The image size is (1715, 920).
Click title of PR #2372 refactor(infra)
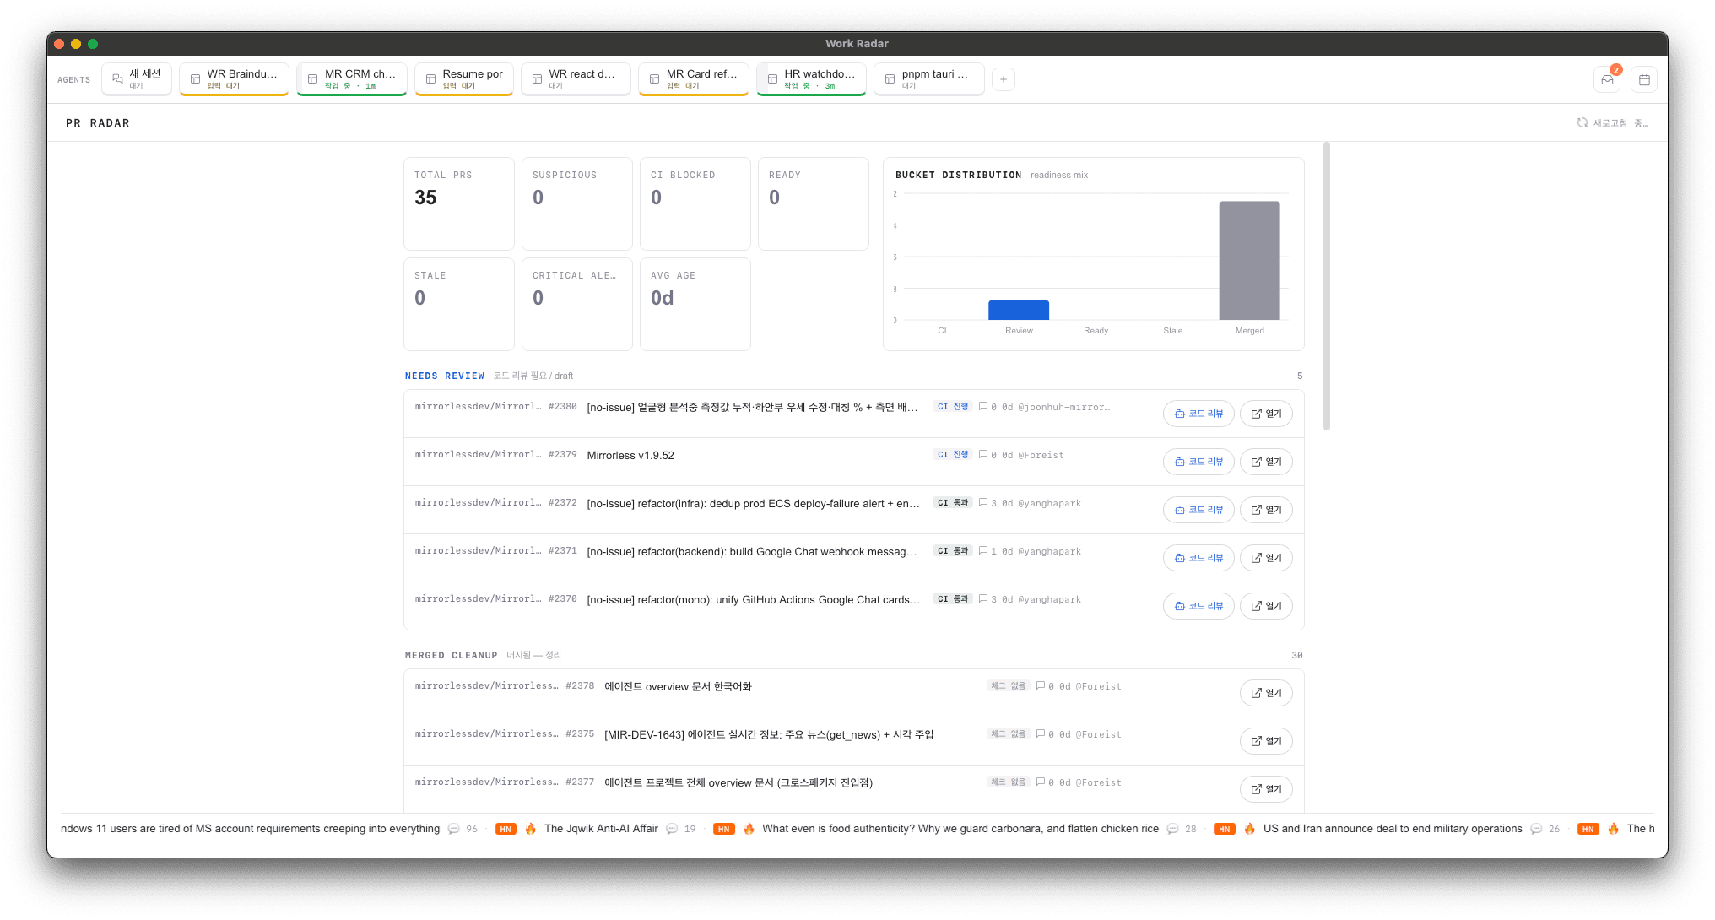pos(753,504)
